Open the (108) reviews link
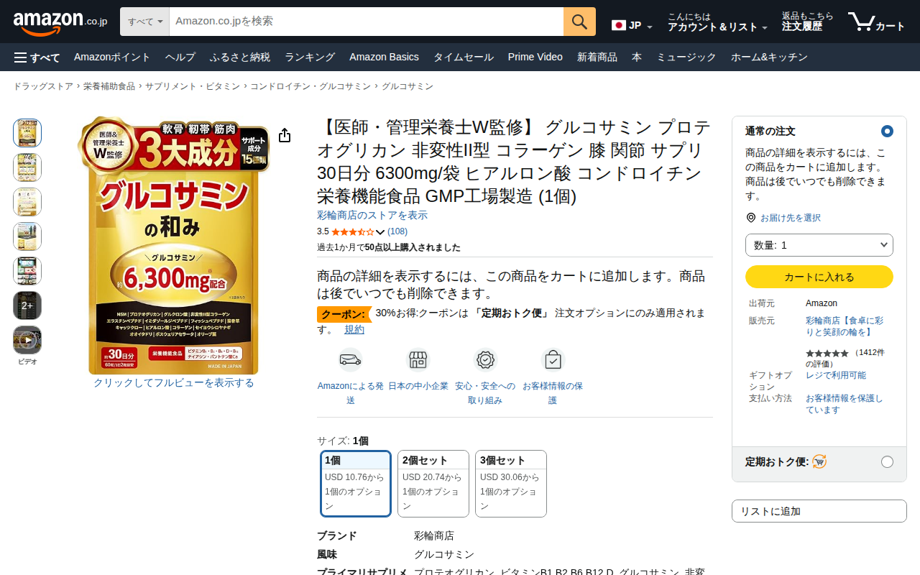 coord(397,231)
